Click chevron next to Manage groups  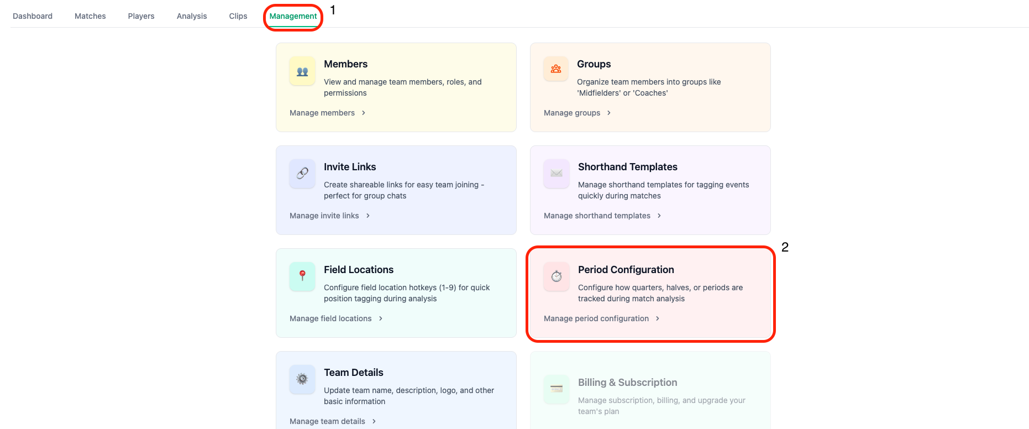(x=609, y=113)
